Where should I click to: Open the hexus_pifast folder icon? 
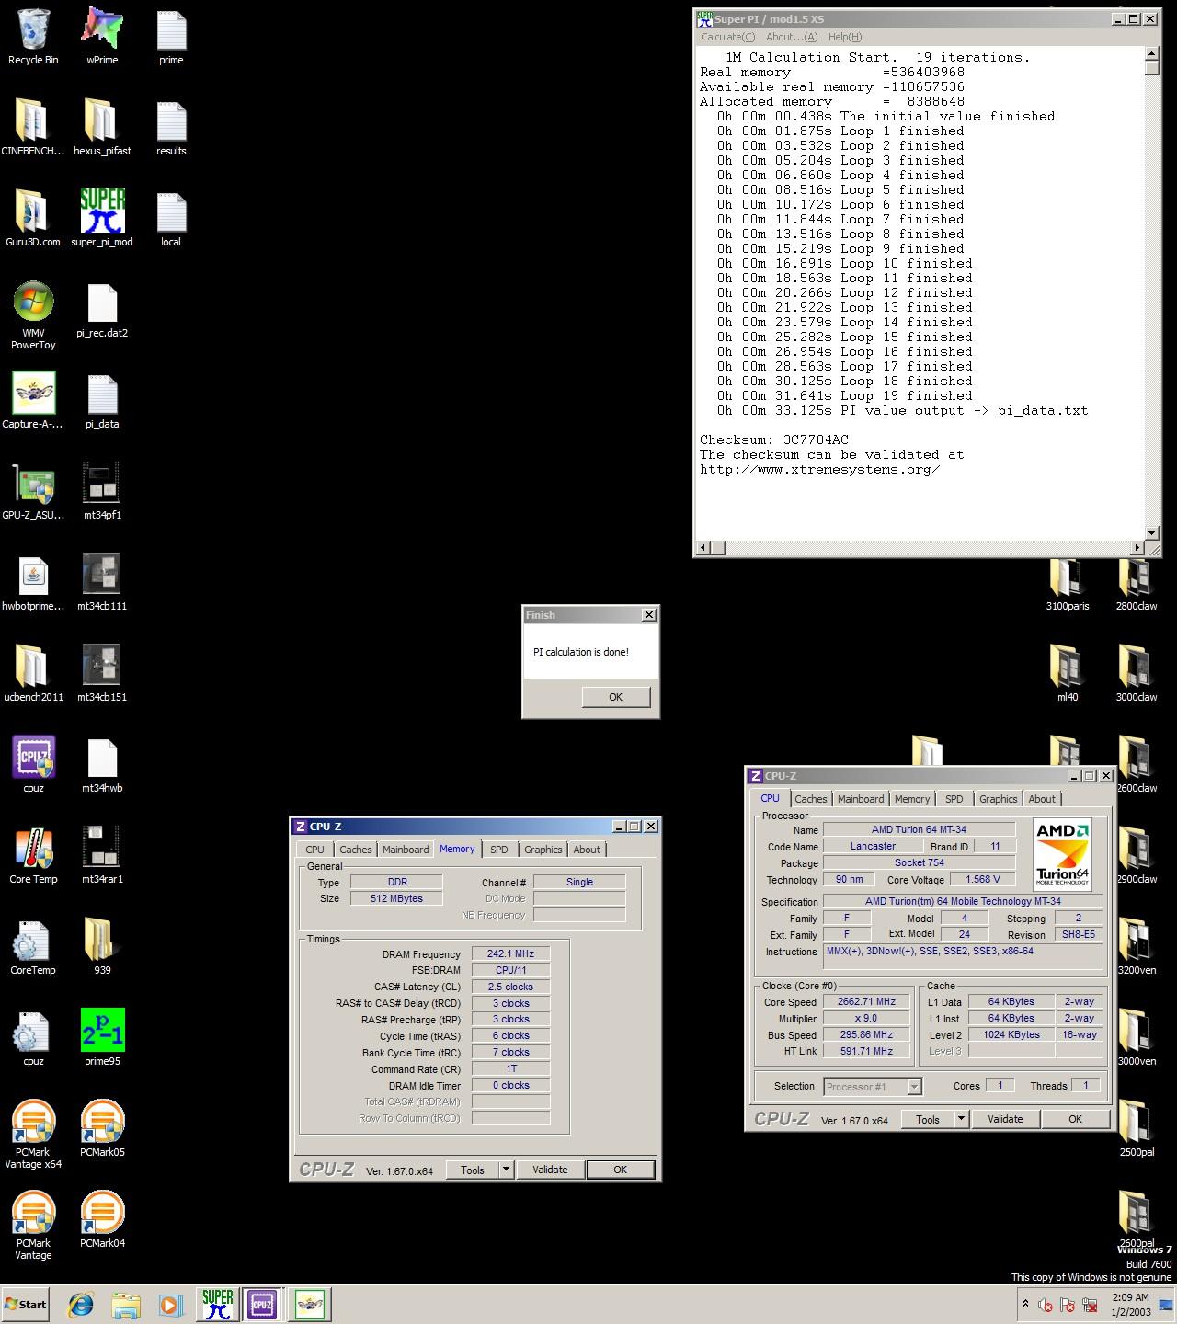(102, 127)
